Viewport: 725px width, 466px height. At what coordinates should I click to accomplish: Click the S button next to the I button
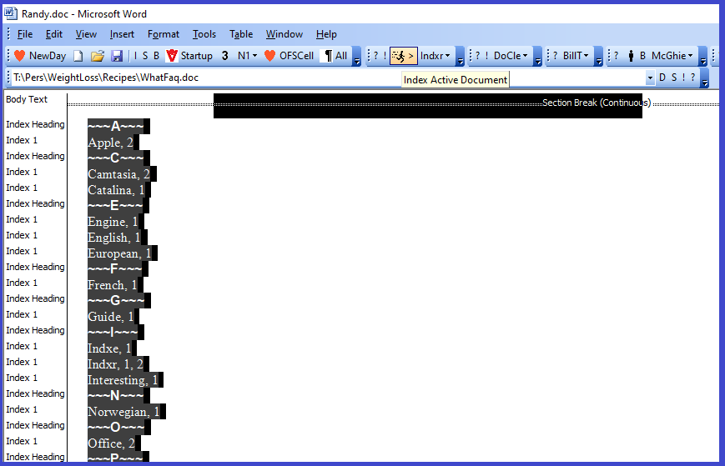[145, 56]
